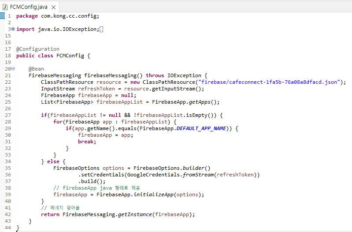Viewport: 352px width, 232px height.
Task: Click the Java file icon on FCMConfig.java tab
Action: click(5, 7)
